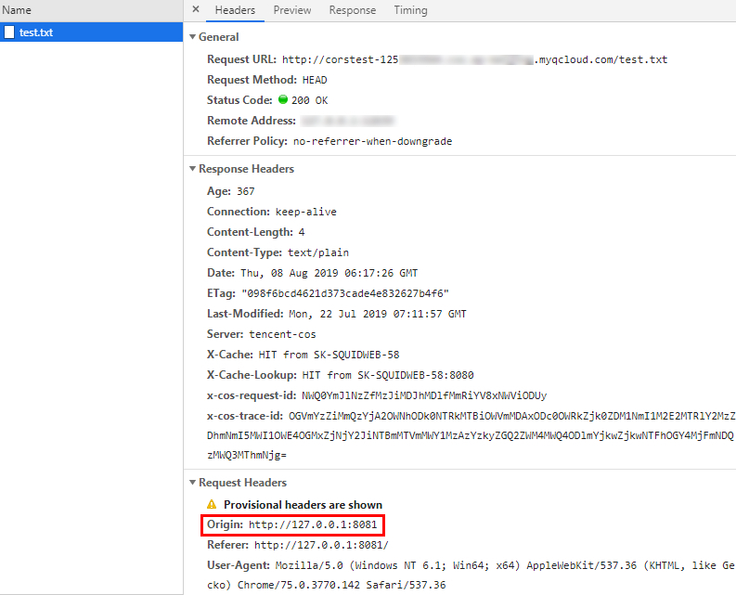Close the request details pane
This screenshot has height=595, width=736.
click(196, 9)
